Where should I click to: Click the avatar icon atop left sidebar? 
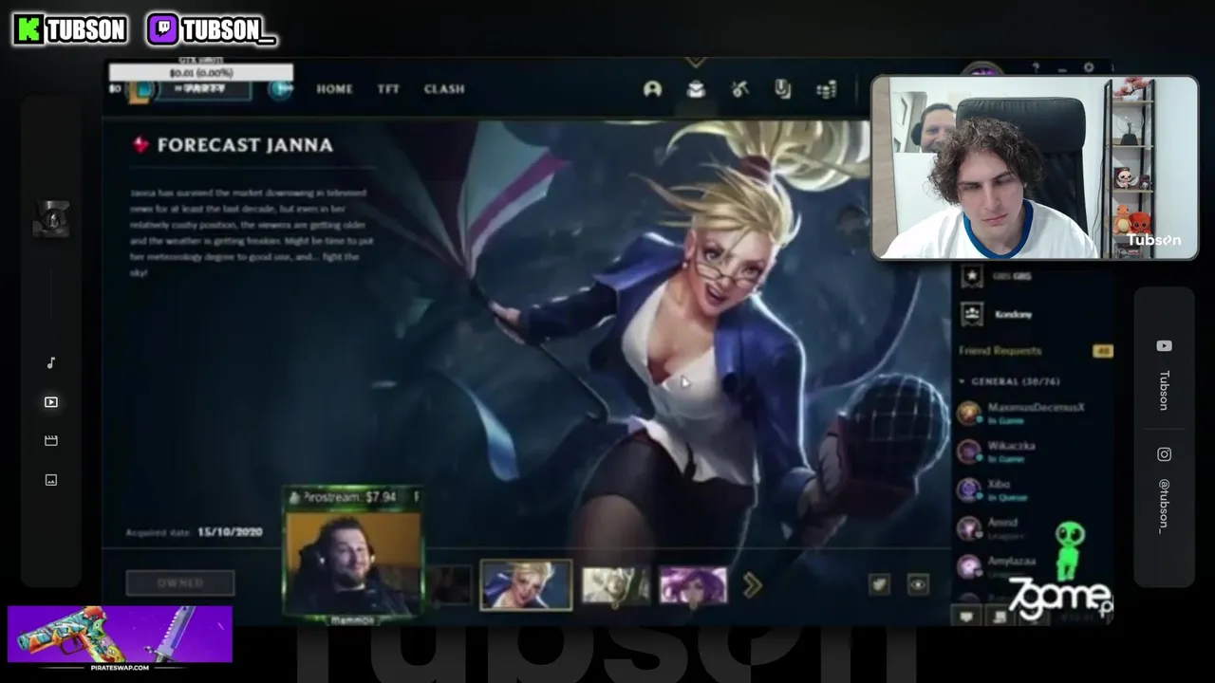point(51,220)
